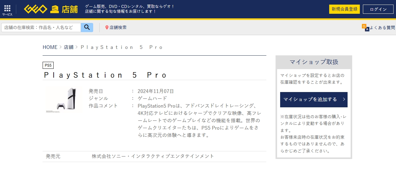
Task: Click the 店舗 header text logo
Action: point(70,9)
